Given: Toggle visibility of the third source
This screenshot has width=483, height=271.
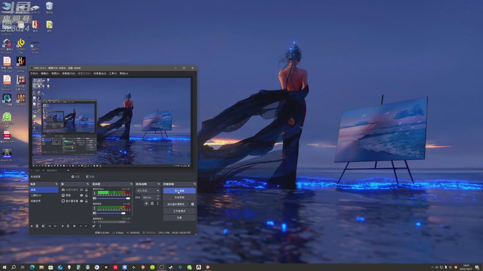Looking at the screenshot, I should (x=82, y=201).
